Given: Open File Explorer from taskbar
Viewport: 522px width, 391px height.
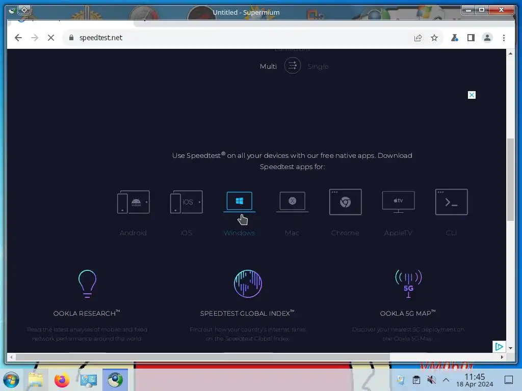Looking at the screenshot, I should click(x=36, y=380).
